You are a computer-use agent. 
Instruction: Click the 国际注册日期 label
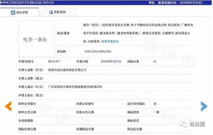[27, 129]
